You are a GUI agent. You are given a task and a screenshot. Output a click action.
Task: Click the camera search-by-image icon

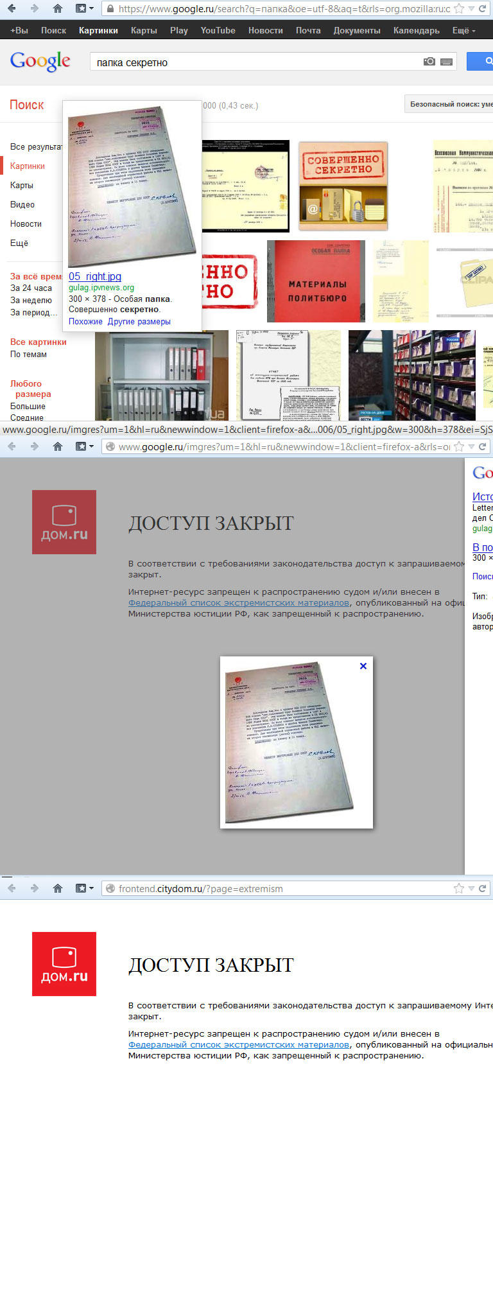(429, 62)
